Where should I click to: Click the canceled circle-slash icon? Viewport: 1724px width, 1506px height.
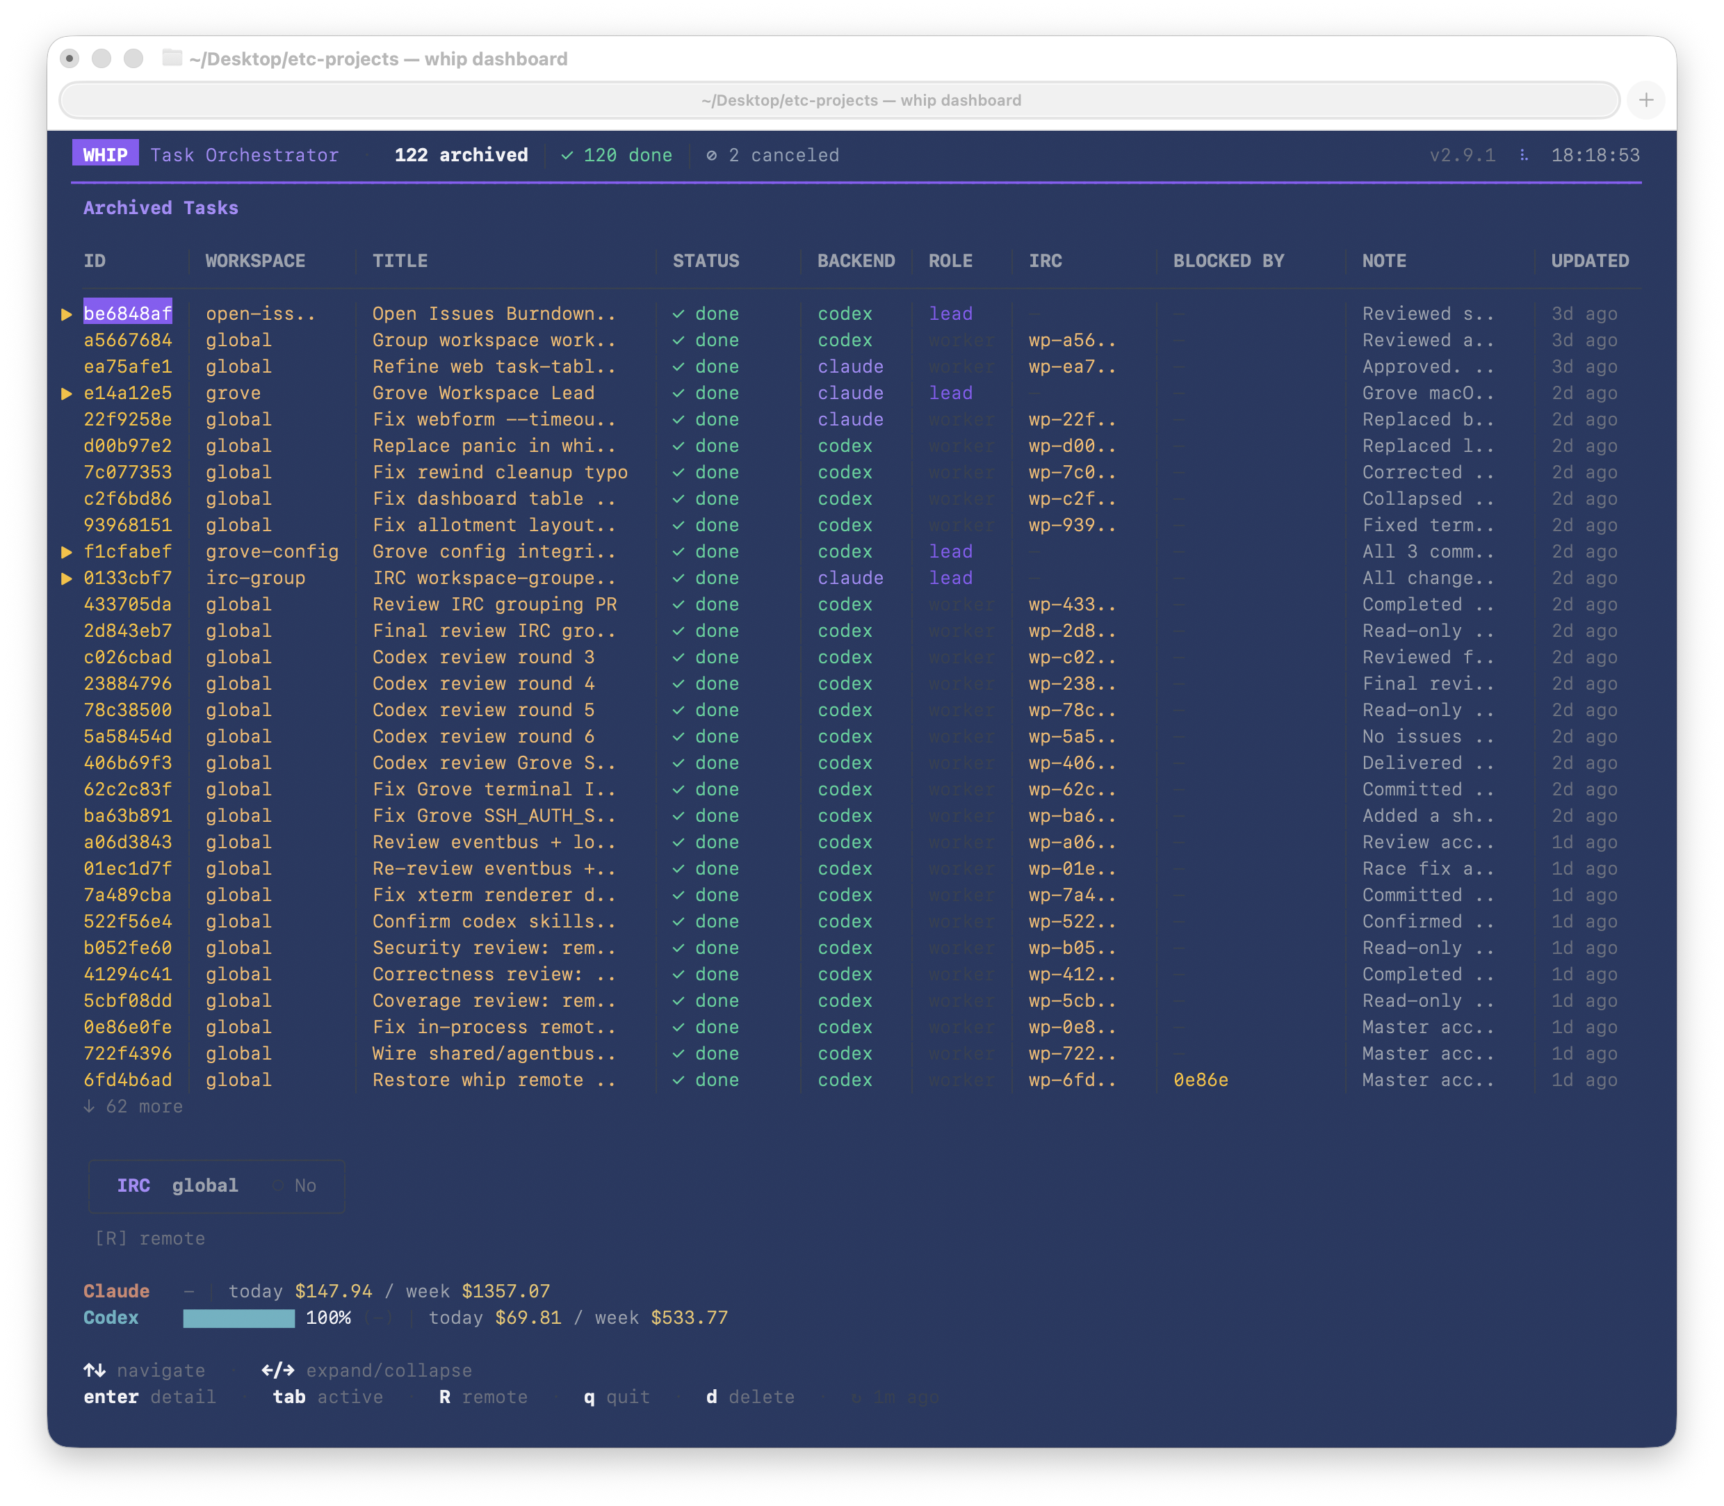pos(712,156)
